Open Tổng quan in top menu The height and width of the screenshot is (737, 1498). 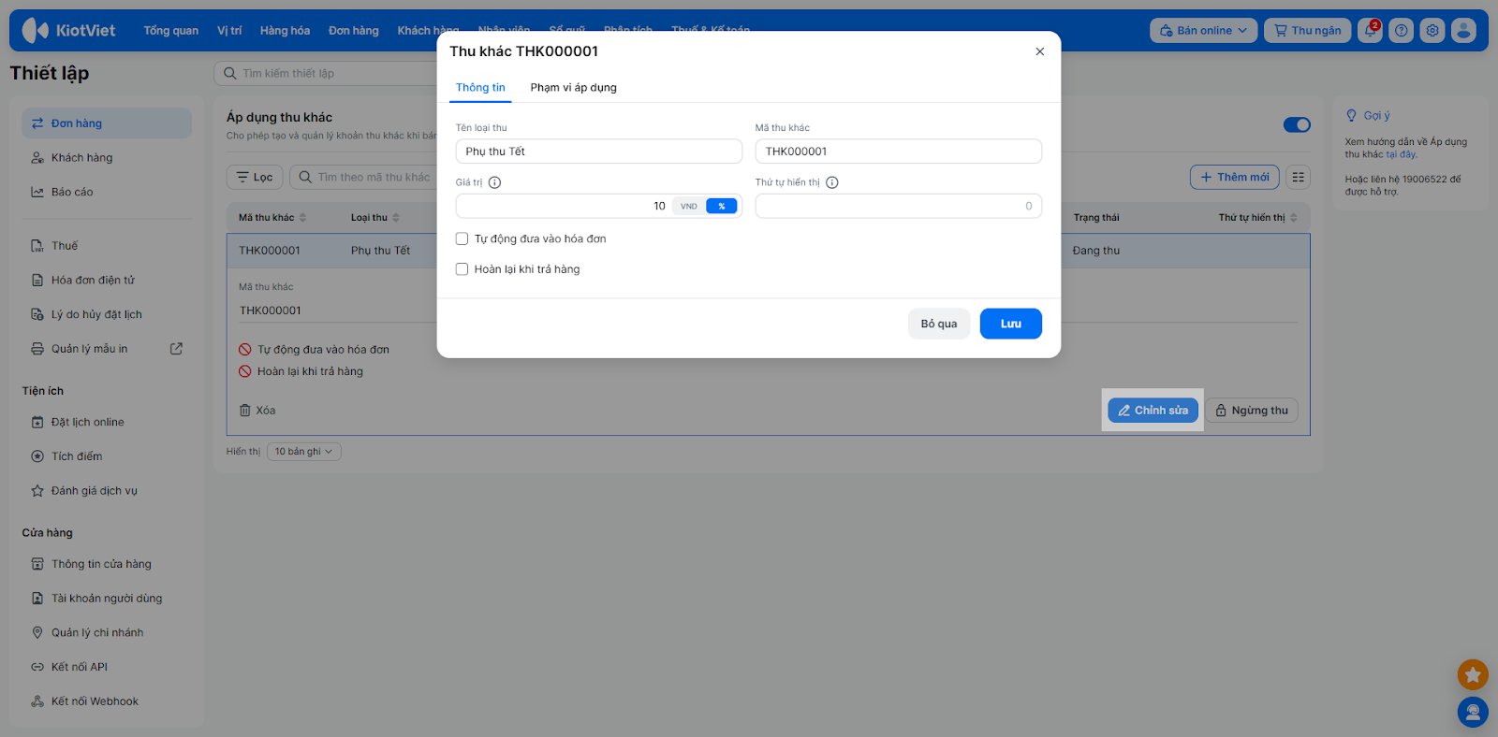click(x=171, y=31)
